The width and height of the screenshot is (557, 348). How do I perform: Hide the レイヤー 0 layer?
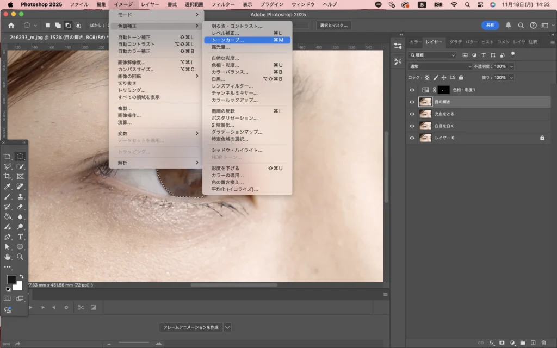[412, 138]
